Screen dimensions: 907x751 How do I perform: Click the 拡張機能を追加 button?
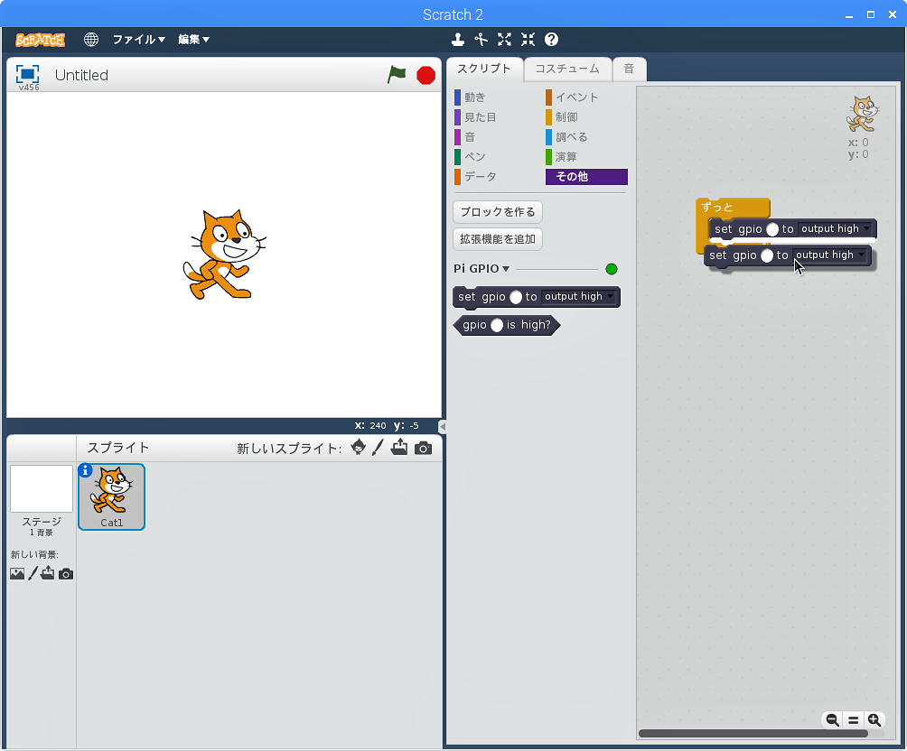pos(498,239)
